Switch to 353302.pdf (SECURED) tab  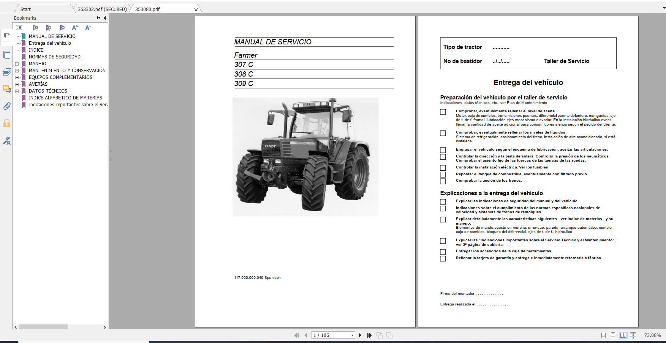(102, 9)
